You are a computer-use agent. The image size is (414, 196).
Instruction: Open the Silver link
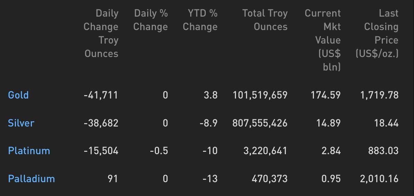point(21,123)
